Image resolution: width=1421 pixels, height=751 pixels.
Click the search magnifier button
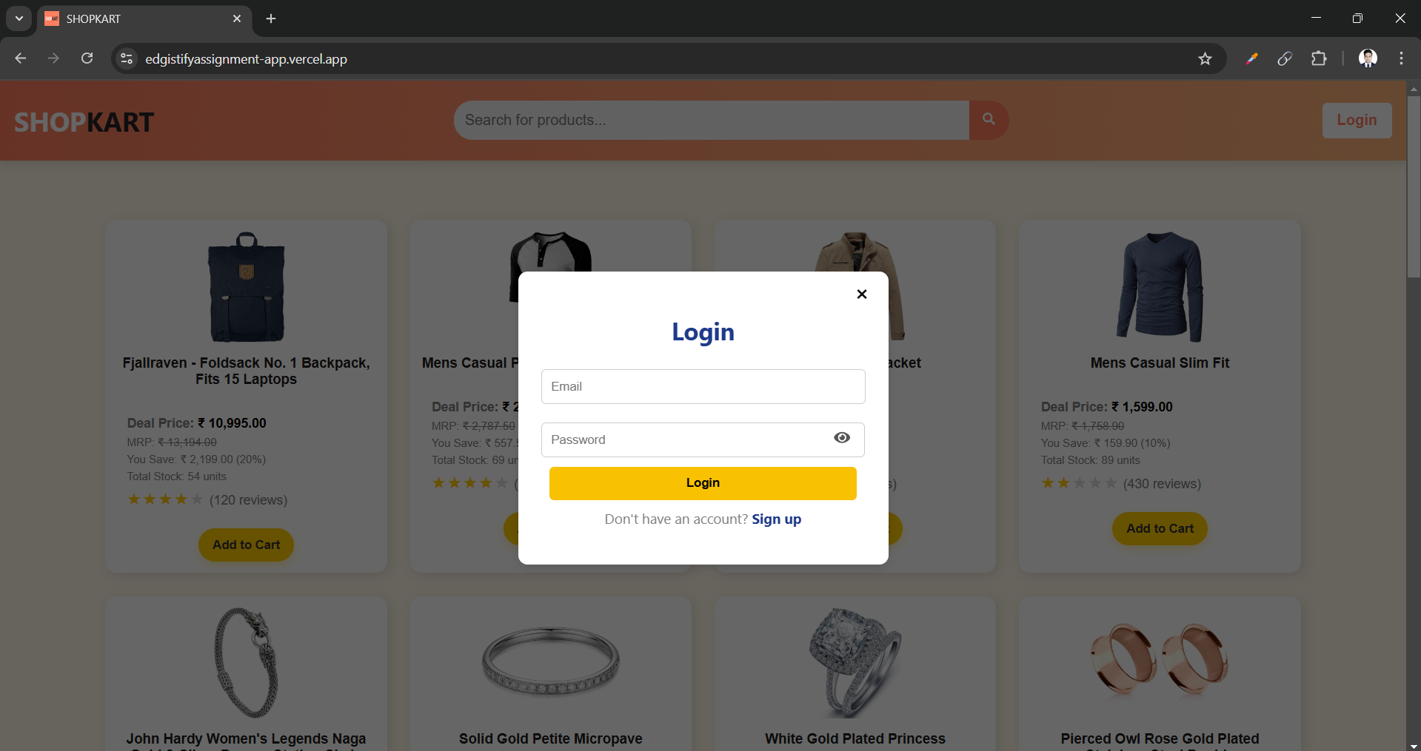point(989,120)
